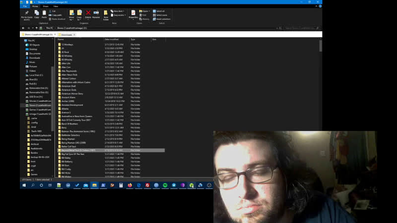Click the Paste icon in Clipboard group

click(44, 13)
